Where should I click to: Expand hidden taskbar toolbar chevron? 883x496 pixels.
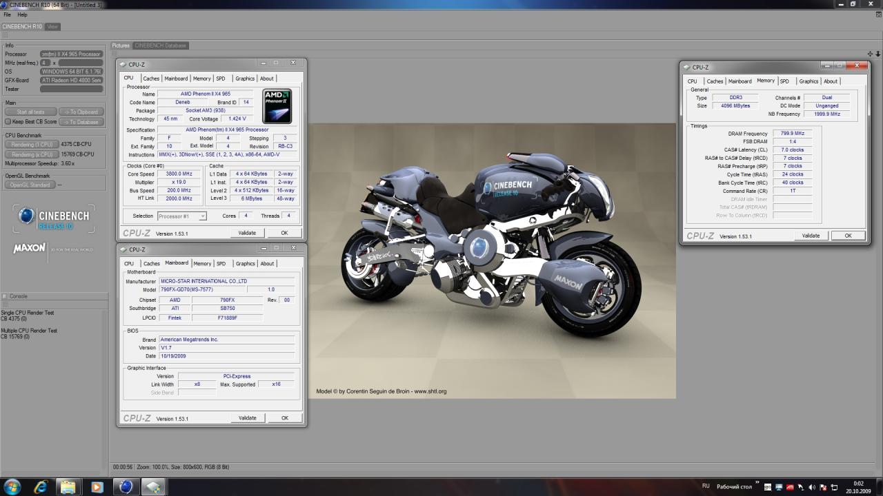757,483
